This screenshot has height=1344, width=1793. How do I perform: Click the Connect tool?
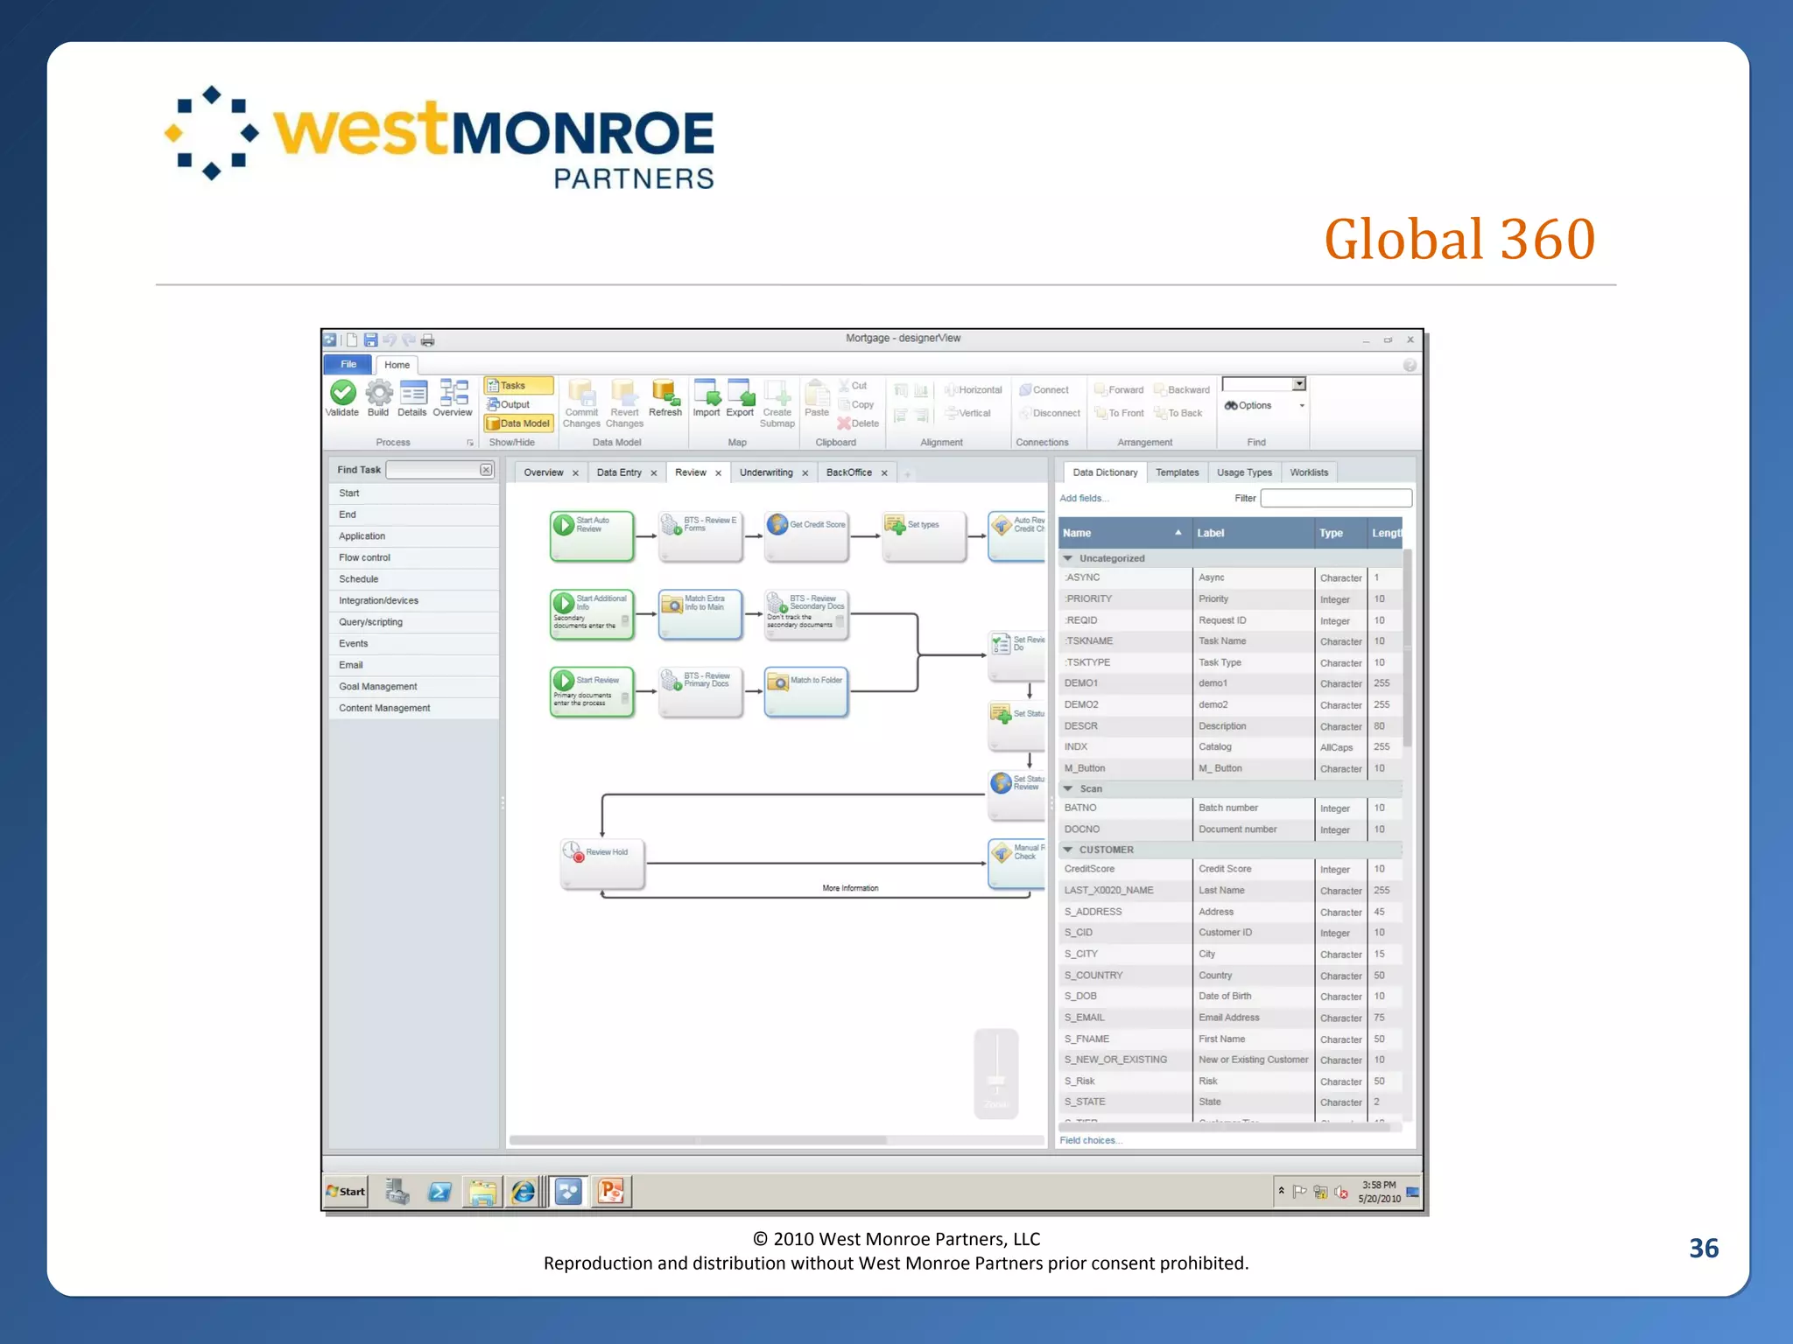[x=1044, y=390]
